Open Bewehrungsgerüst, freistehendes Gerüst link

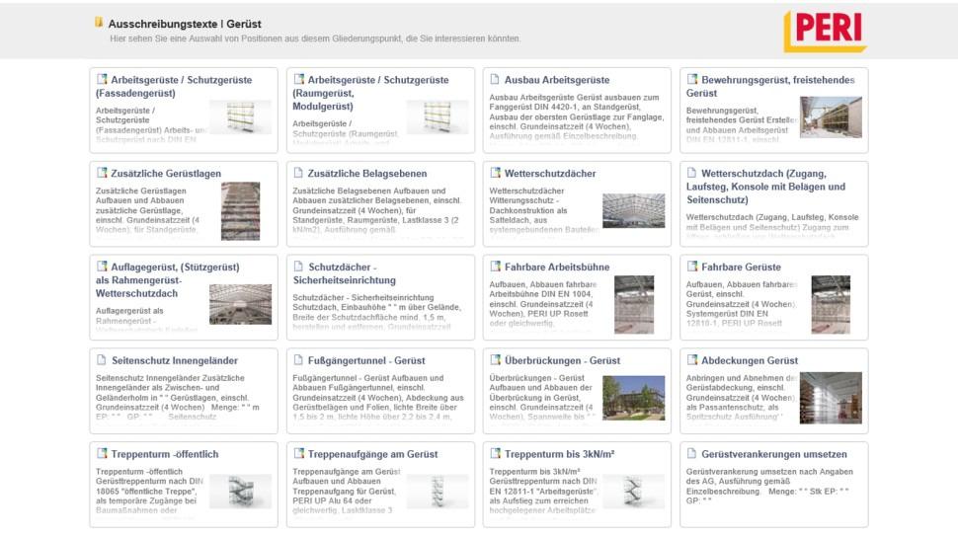coord(770,86)
